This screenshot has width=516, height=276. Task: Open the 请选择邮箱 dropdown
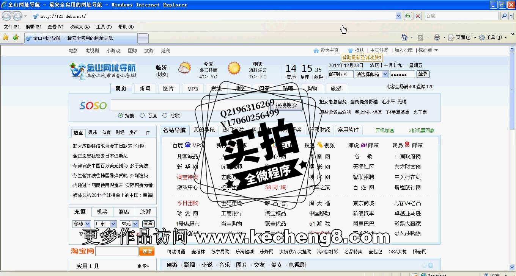[x=371, y=74]
